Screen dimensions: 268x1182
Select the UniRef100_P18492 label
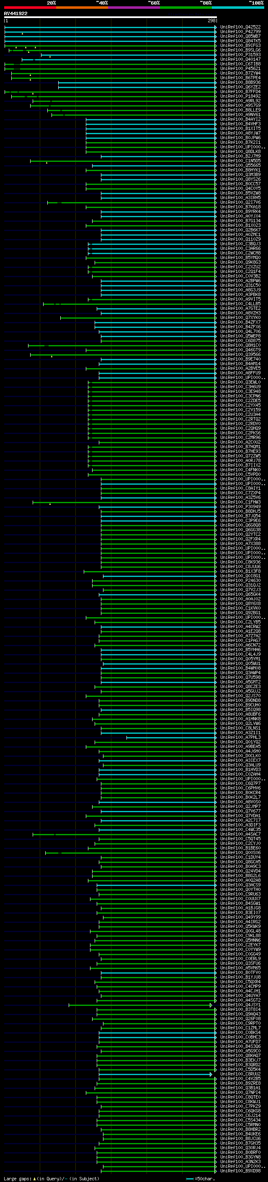tap(240, 96)
